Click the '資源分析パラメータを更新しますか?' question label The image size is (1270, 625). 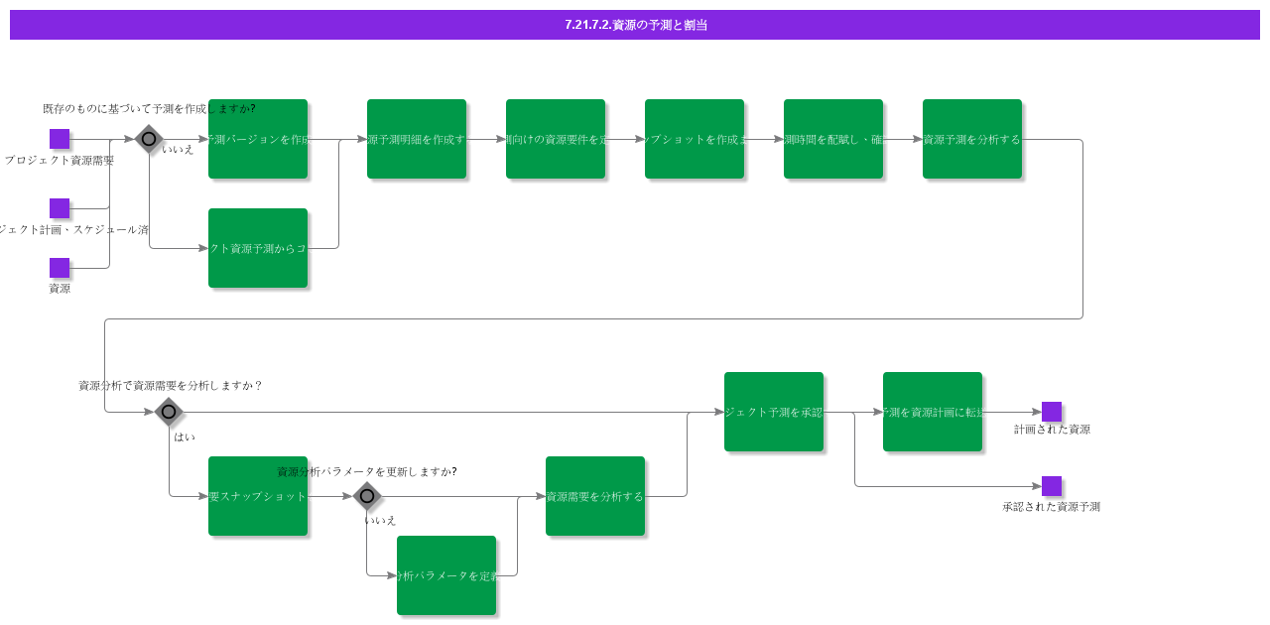(x=367, y=472)
